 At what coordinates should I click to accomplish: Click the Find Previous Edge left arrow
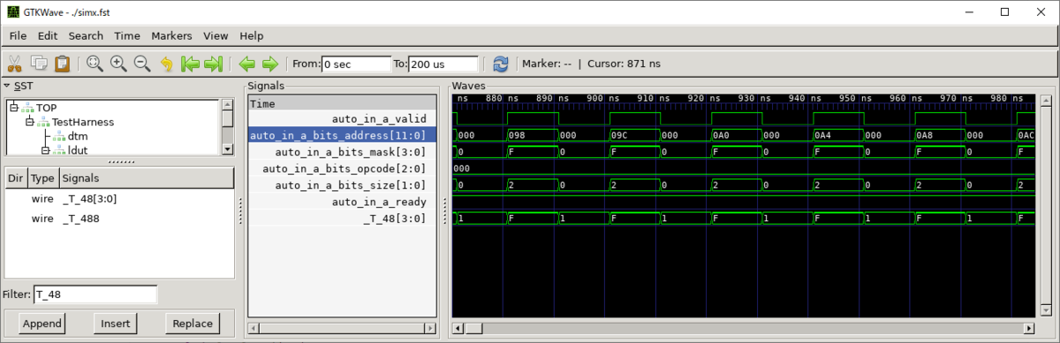pyautogui.click(x=246, y=64)
